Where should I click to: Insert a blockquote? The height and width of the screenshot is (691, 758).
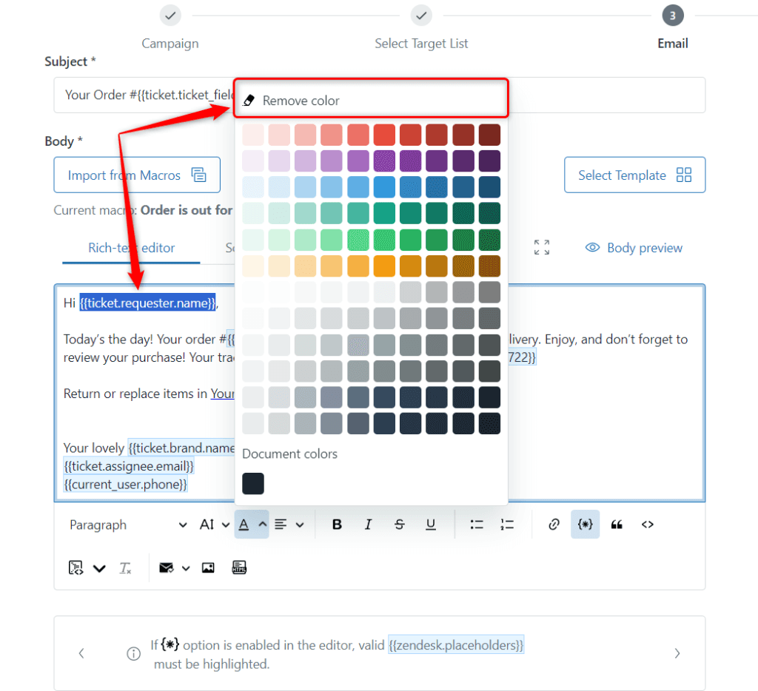point(617,524)
